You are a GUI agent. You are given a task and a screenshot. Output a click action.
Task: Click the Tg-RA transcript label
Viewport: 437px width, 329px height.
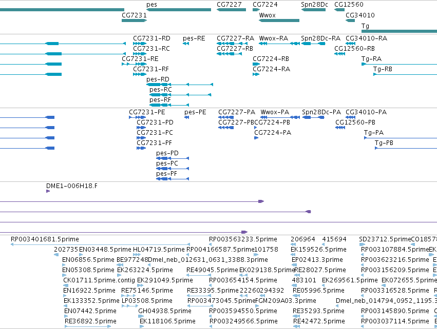click(x=371, y=59)
